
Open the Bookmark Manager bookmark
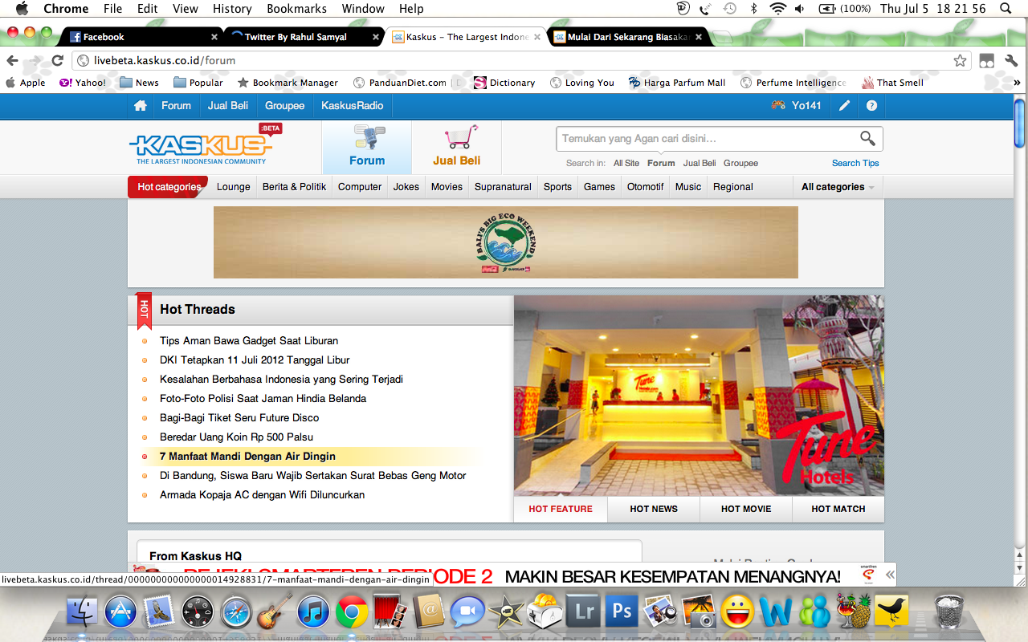[x=288, y=83]
